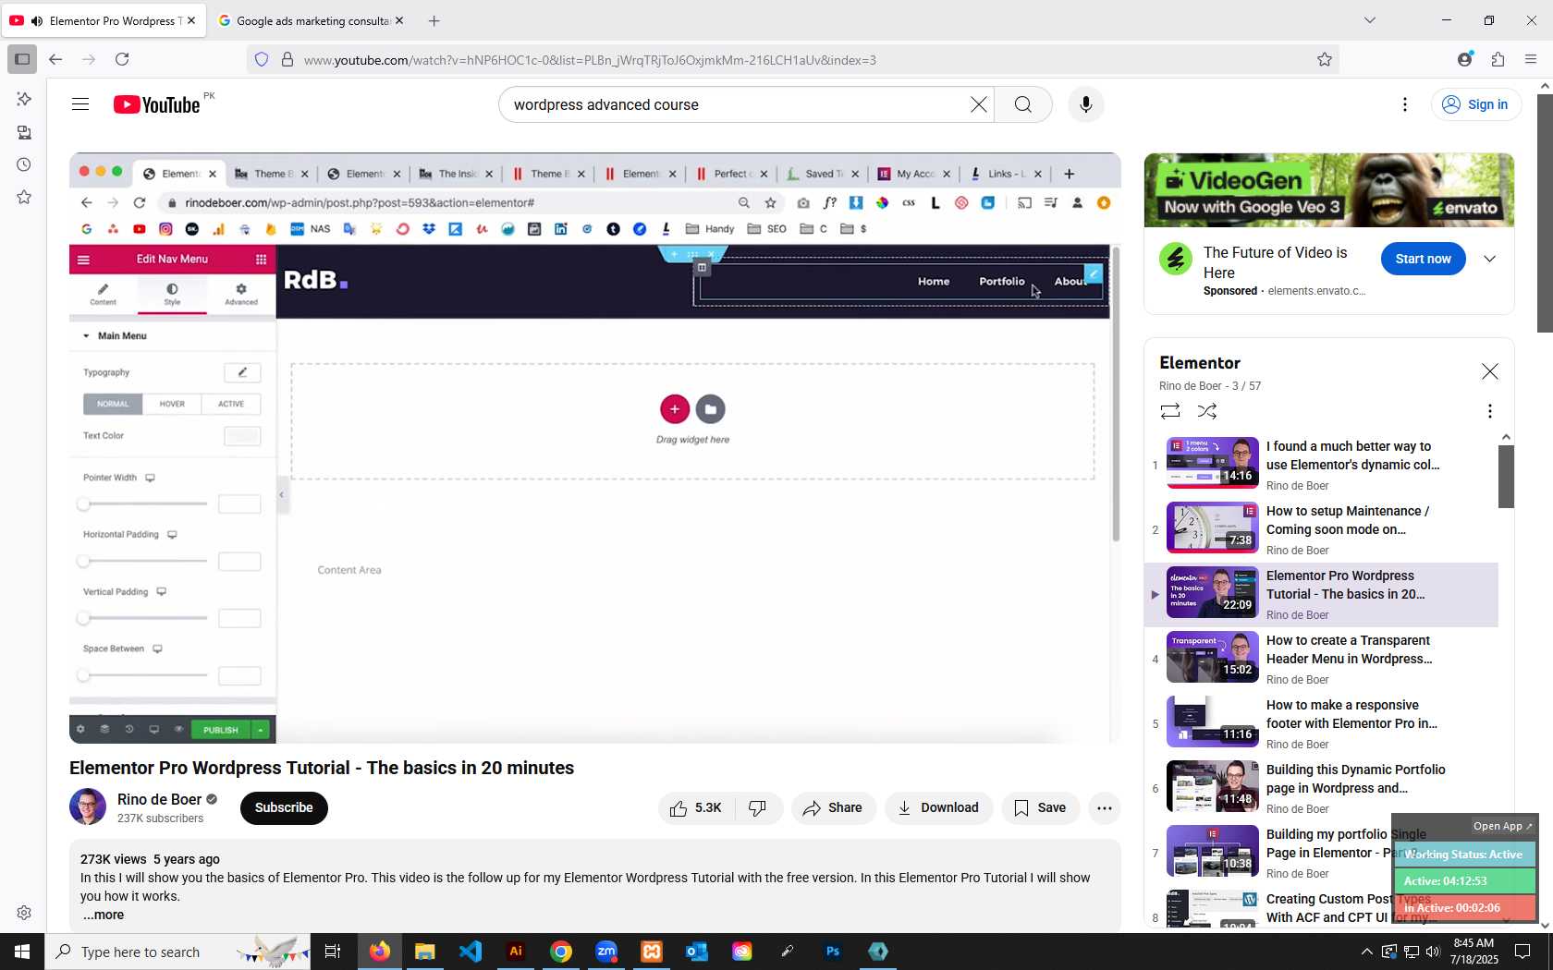
Task: Open sidebar settings gear
Action: (24, 913)
